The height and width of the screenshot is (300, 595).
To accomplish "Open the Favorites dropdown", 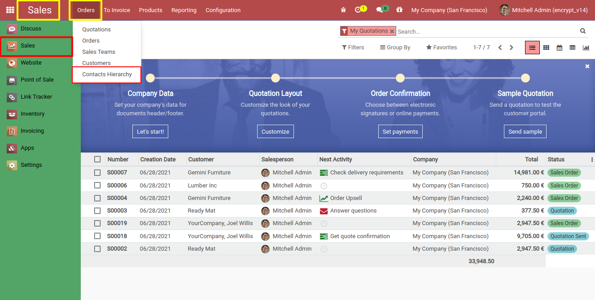I will click(x=442, y=47).
